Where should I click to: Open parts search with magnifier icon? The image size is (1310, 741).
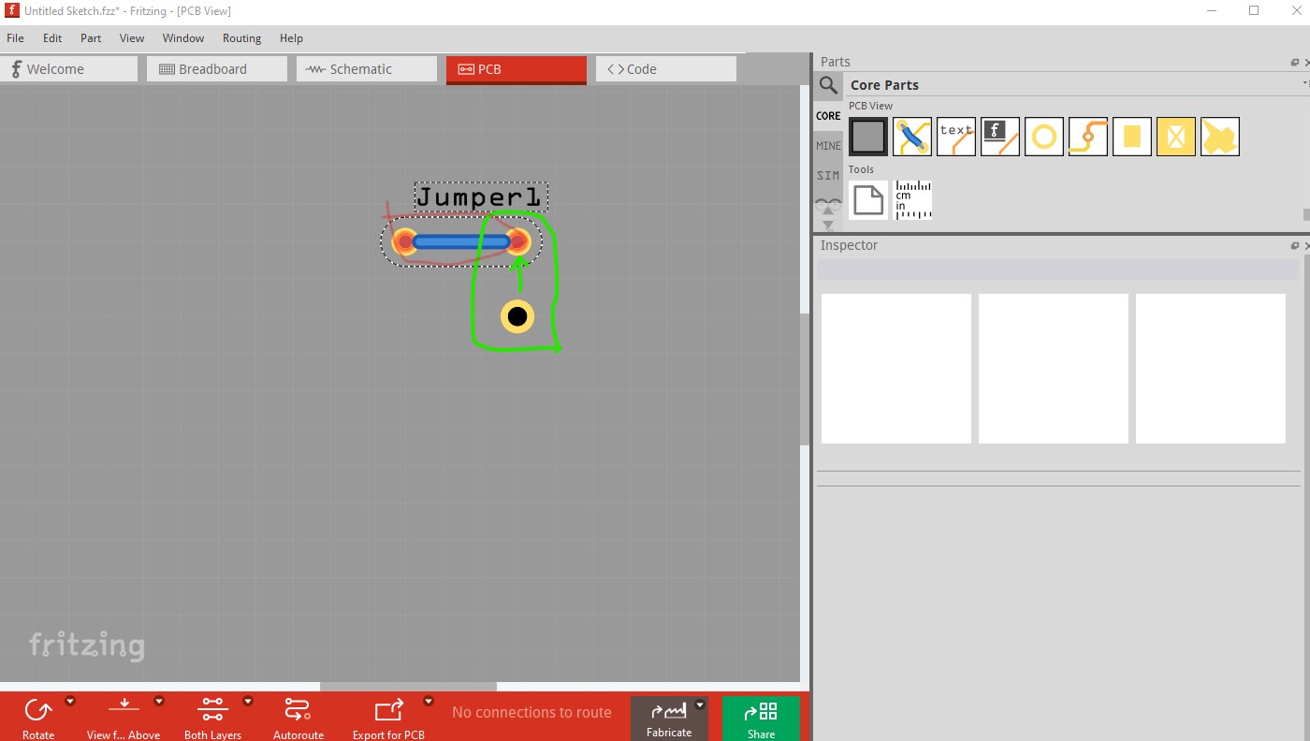click(828, 85)
